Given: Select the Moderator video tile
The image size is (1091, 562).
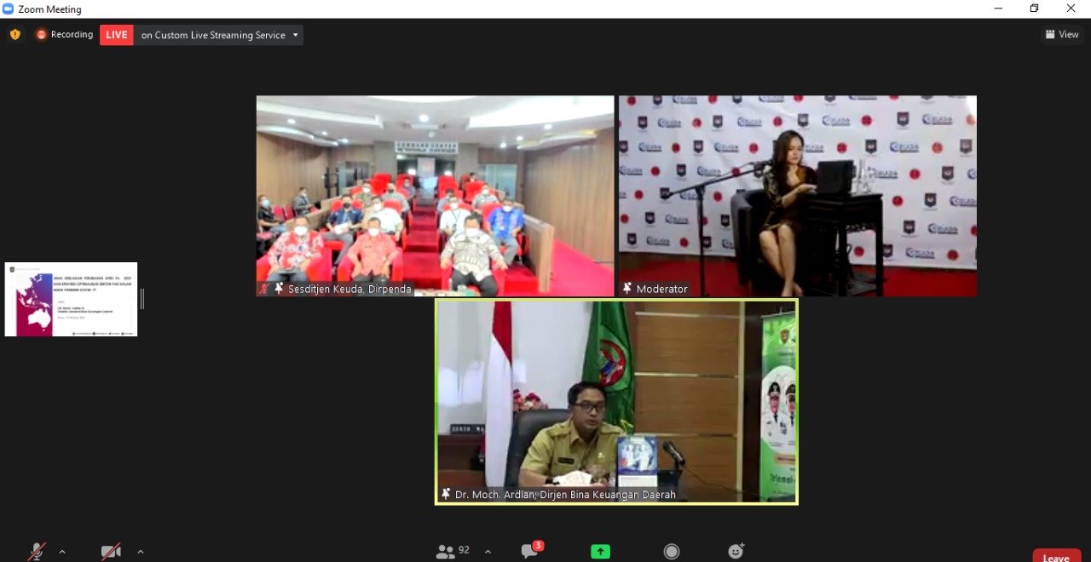Looking at the screenshot, I should (797, 195).
